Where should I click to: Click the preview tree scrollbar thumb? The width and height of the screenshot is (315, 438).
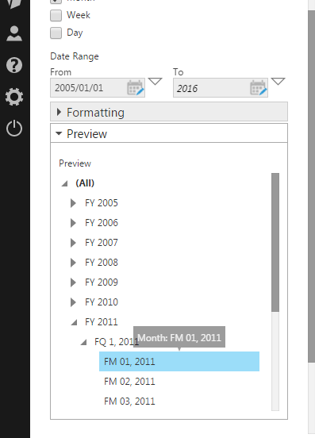click(x=275, y=242)
